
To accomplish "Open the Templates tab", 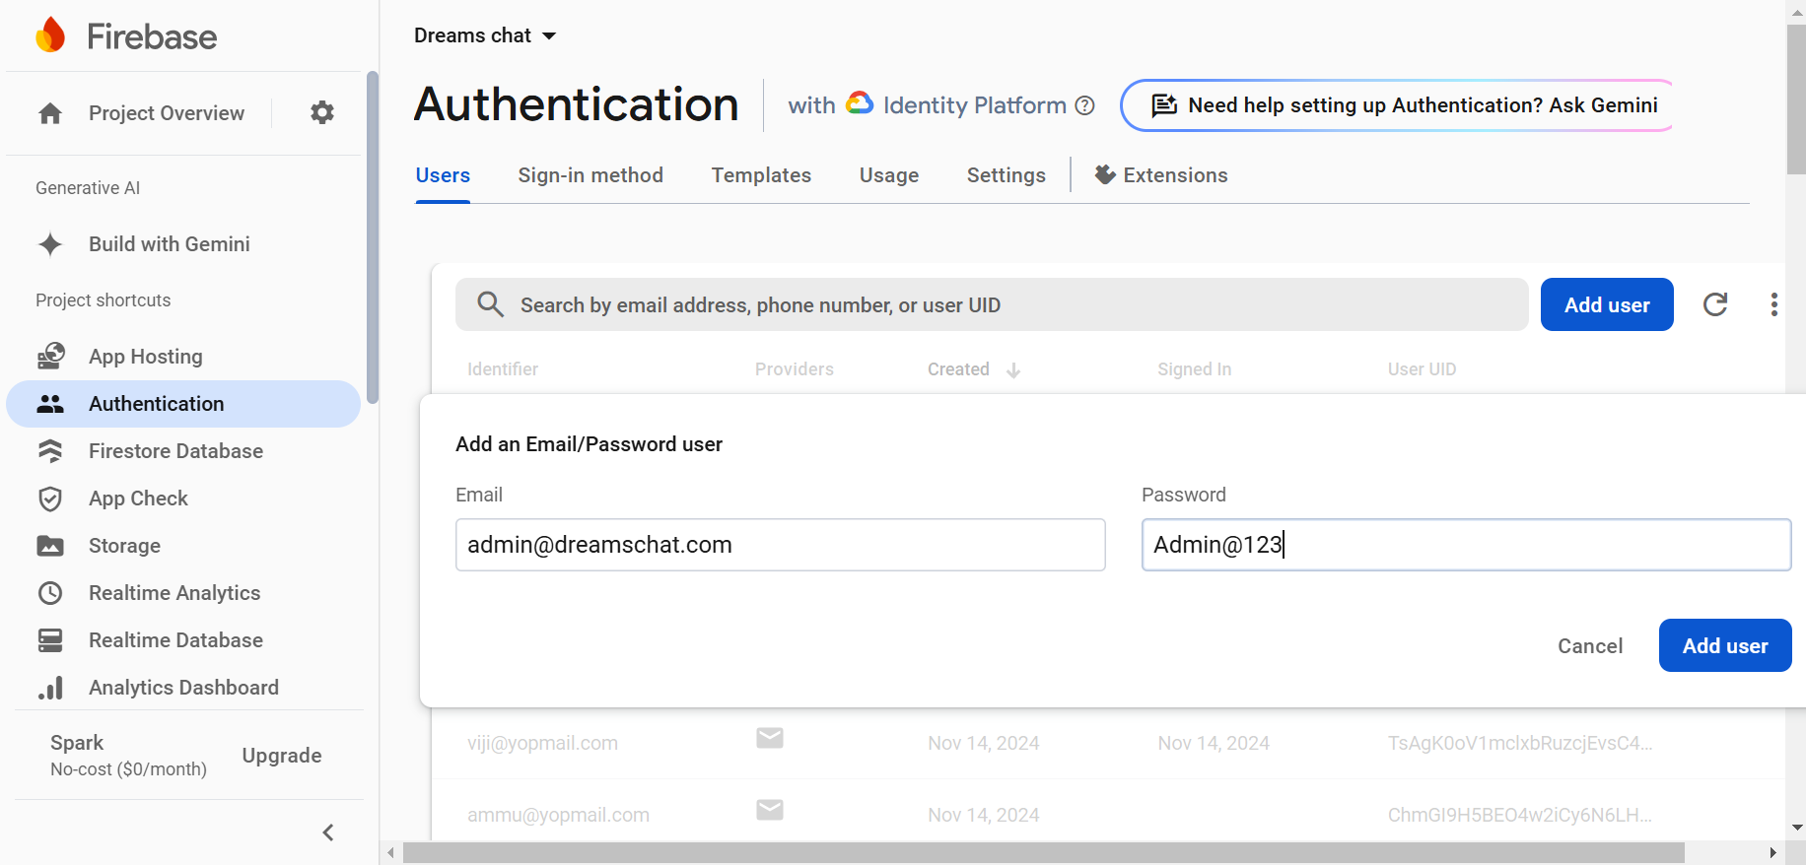I will (x=761, y=175).
